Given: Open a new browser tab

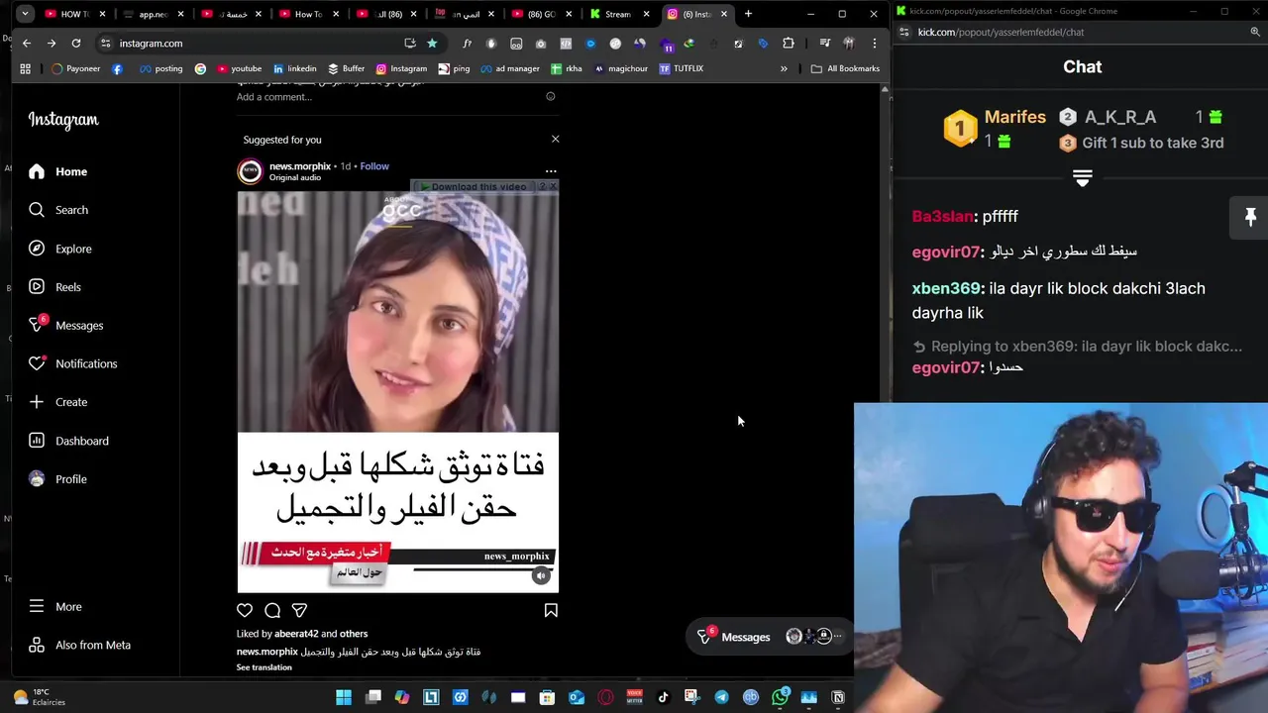Looking at the screenshot, I should click(x=748, y=14).
